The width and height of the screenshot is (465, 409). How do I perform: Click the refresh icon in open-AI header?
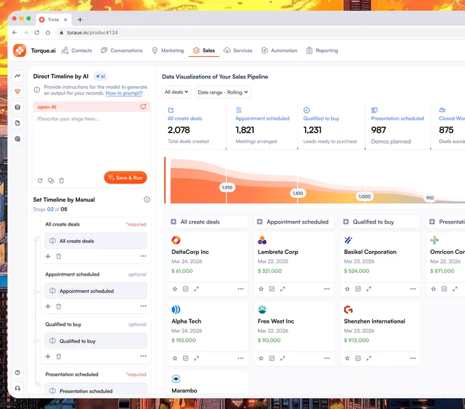tap(143, 107)
